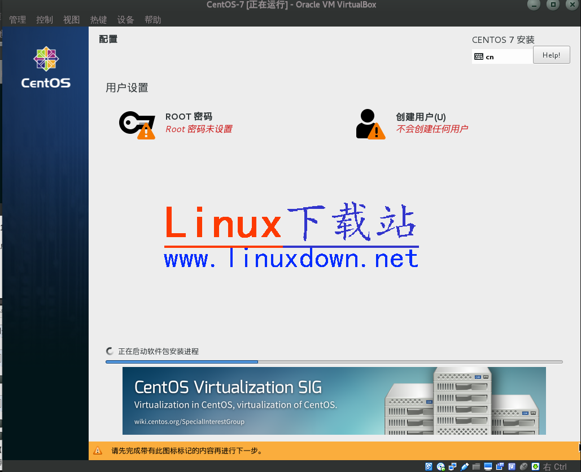Click the cn keyboard layout indicator
The width and height of the screenshot is (581, 472).
[502, 56]
